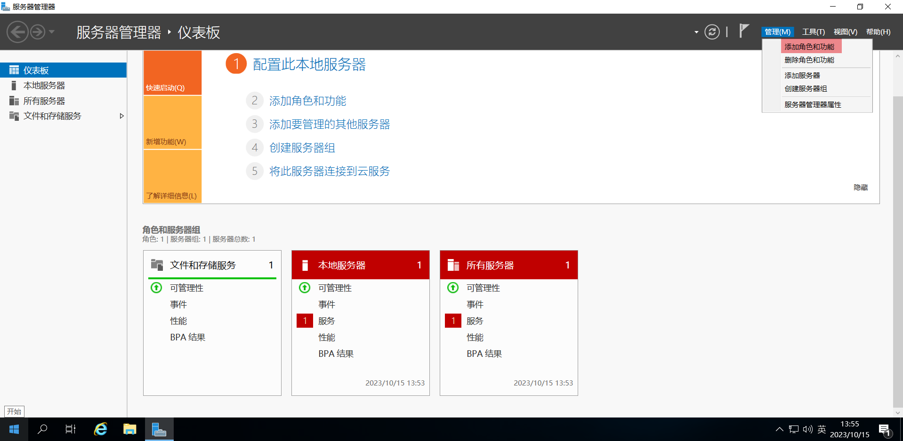Show hidden tray icons chevron
The width and height of the screenshot is (903, 441).
click(x=779, y=429)
